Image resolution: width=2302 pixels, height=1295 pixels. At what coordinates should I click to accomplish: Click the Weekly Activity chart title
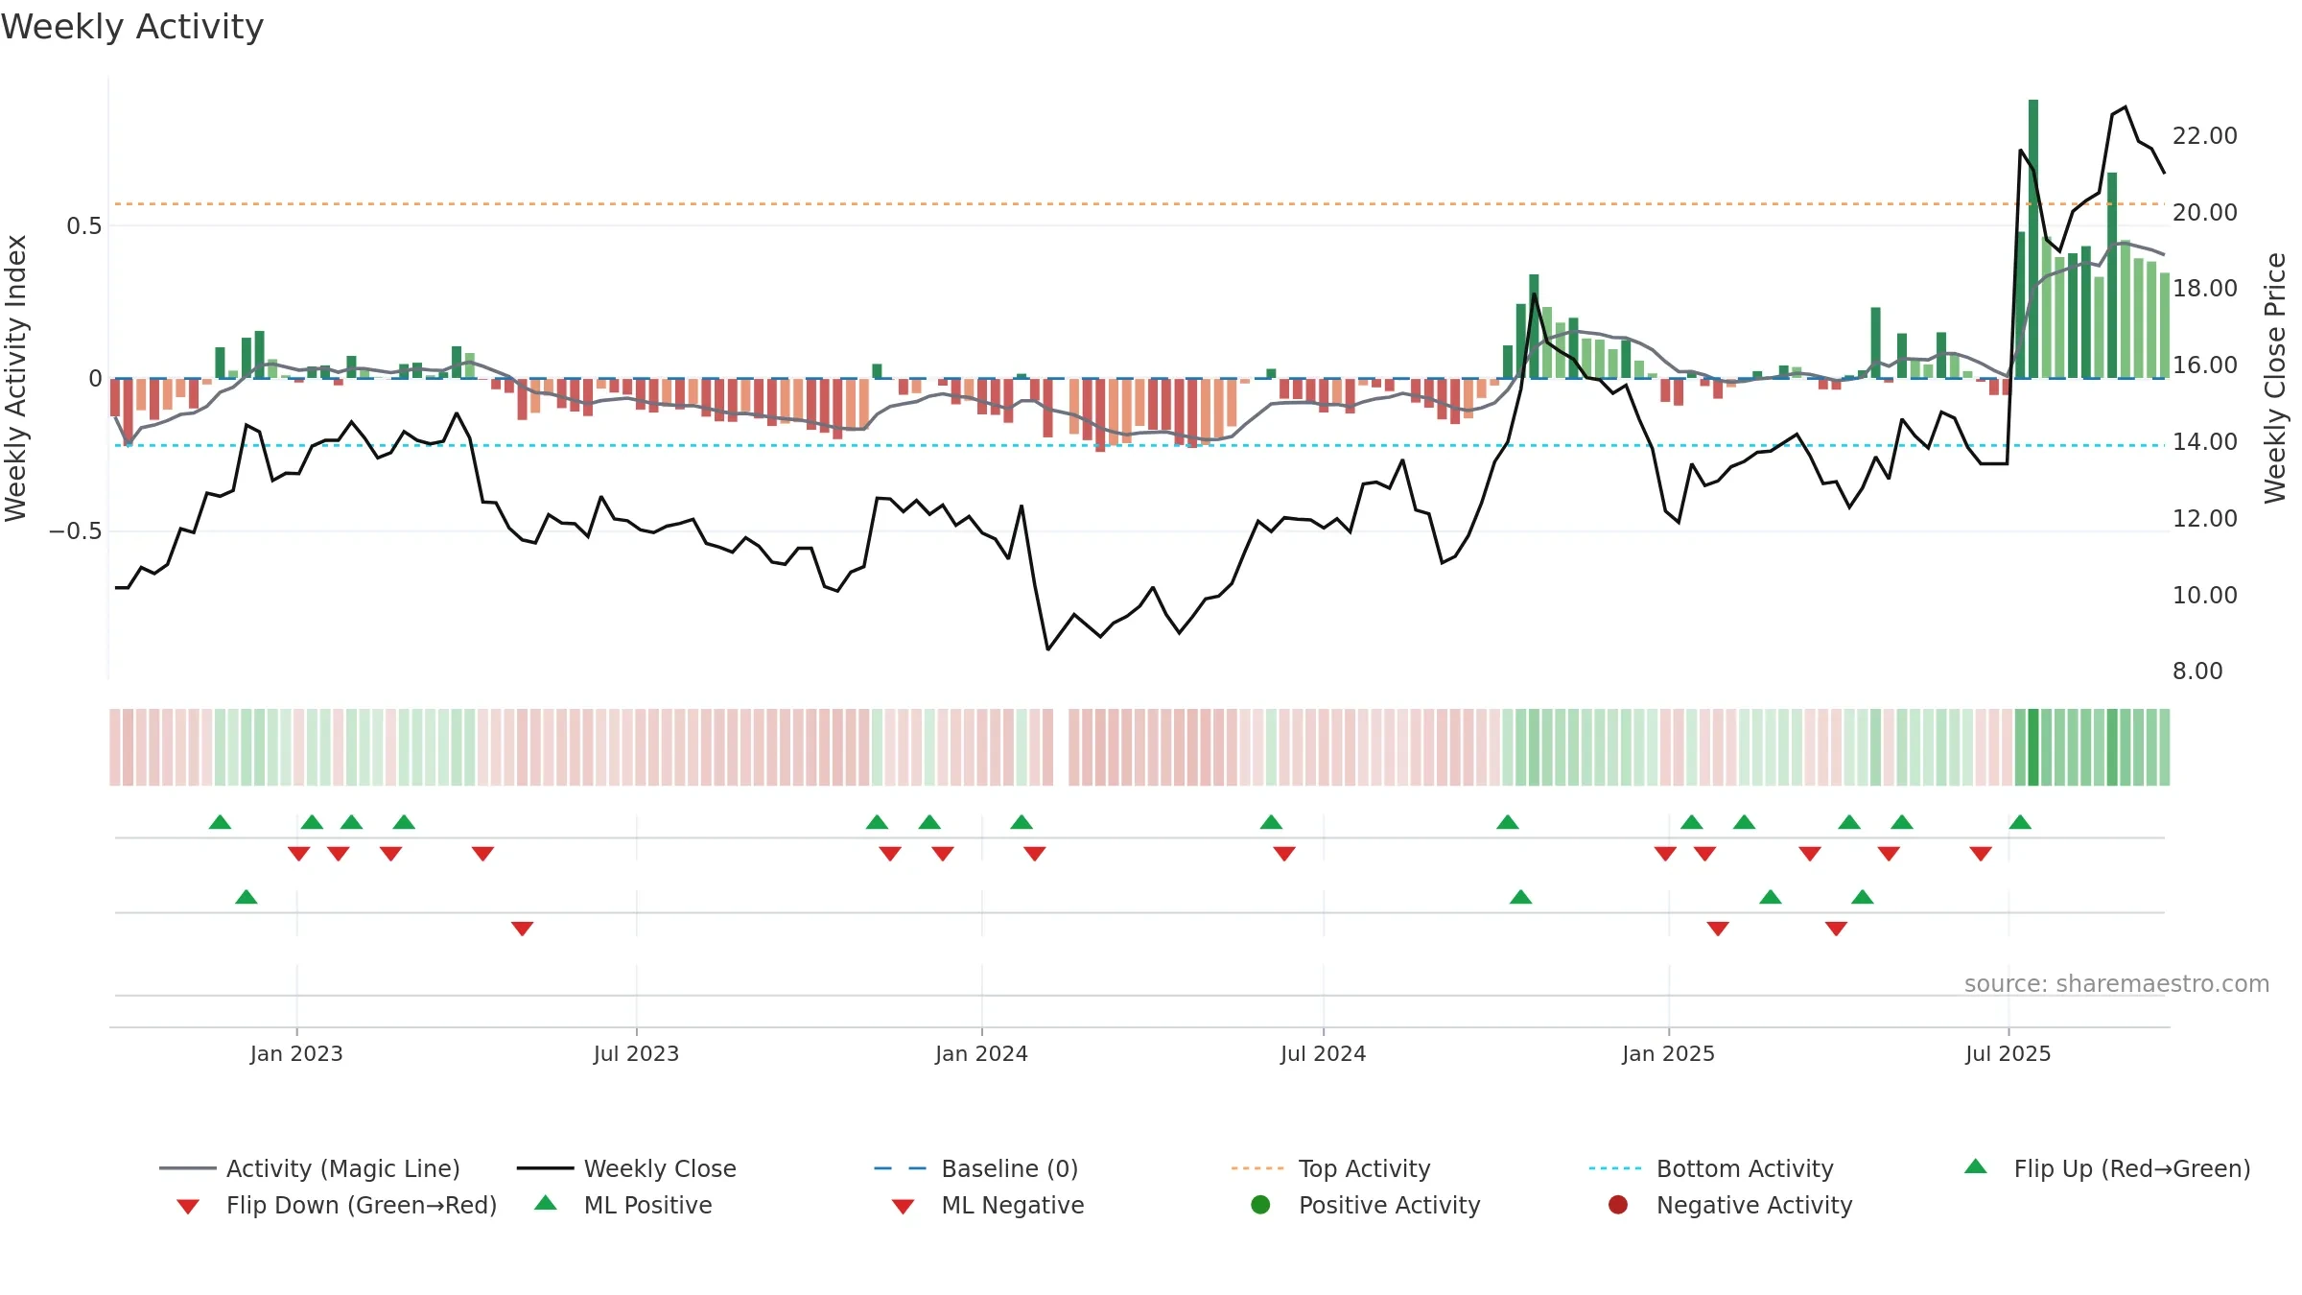click(132, 27)
